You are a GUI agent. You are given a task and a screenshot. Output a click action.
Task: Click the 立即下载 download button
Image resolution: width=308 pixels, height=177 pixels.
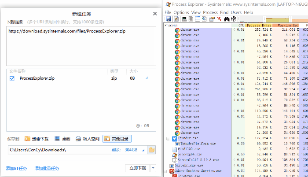[137, 168]
